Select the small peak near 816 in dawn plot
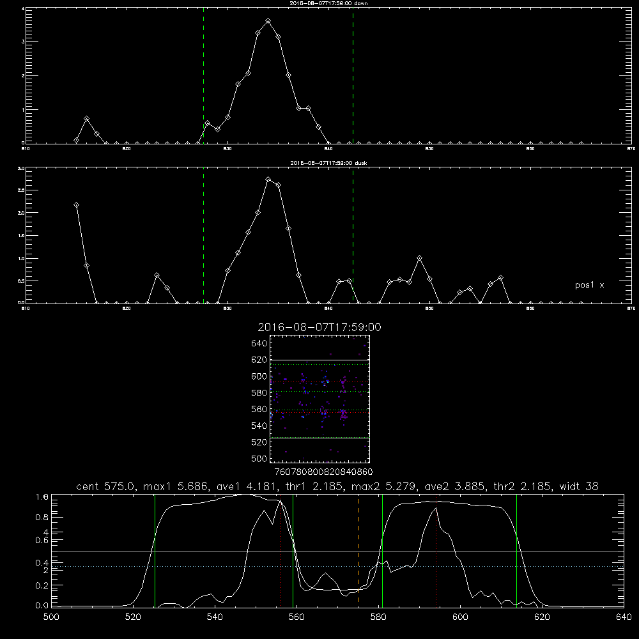This screenshot has width=639, height=639. coord(86,119)
